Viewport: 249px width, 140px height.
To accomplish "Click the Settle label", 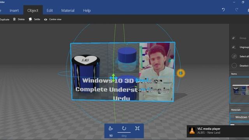I will (x=37, y=19).
